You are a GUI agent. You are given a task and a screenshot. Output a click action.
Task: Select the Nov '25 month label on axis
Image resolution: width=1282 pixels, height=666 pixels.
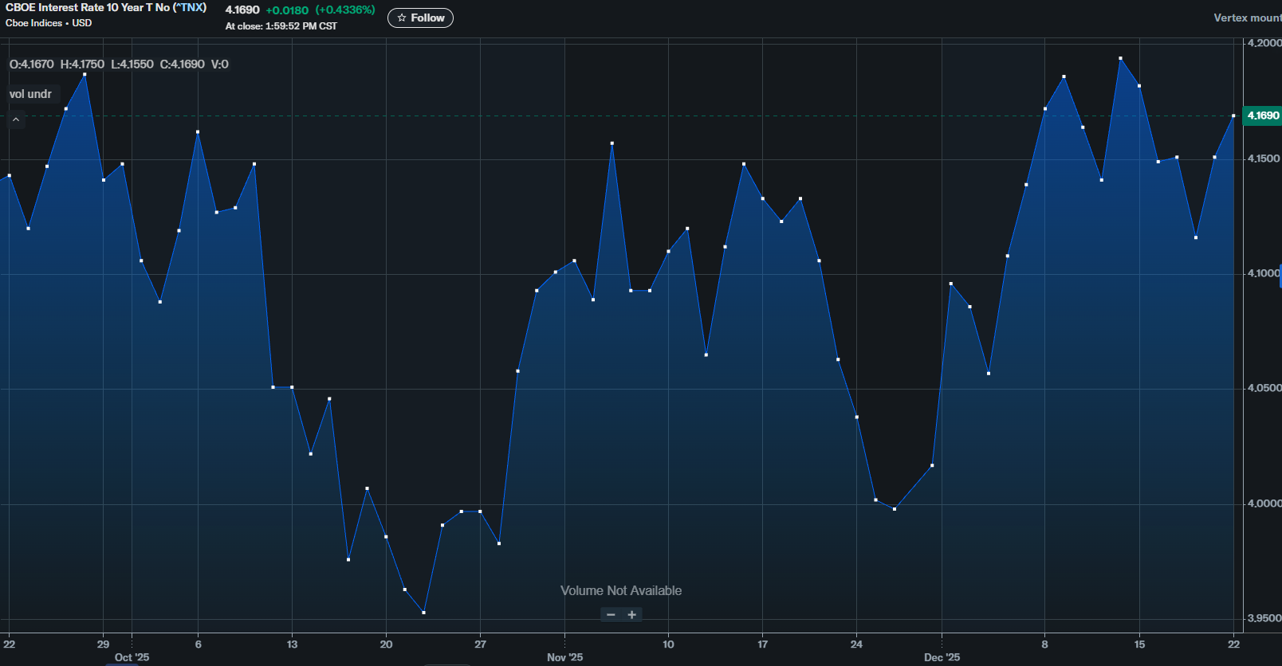[564, 657]
